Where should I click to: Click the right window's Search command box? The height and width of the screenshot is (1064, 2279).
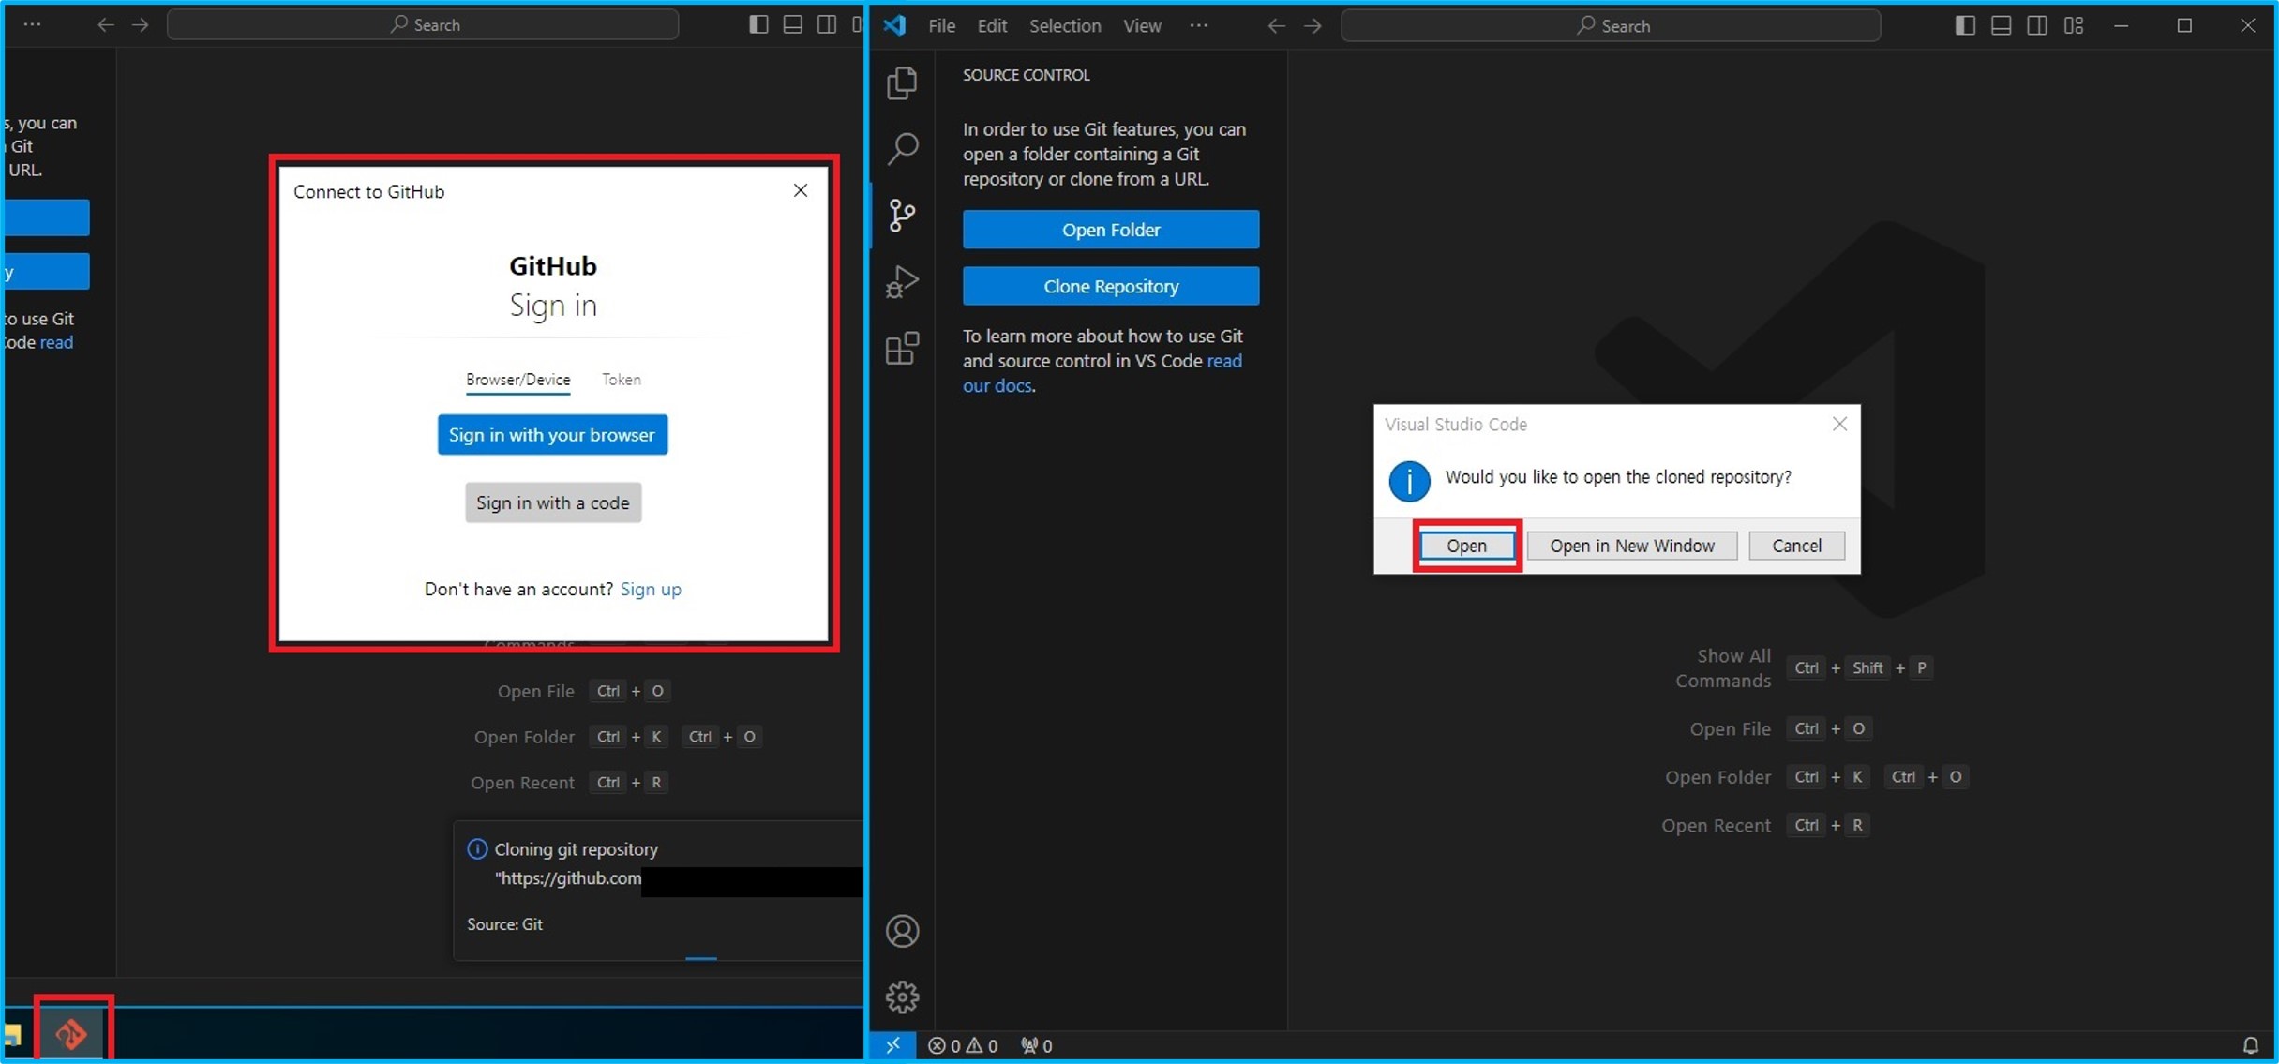pos(1611,25)
